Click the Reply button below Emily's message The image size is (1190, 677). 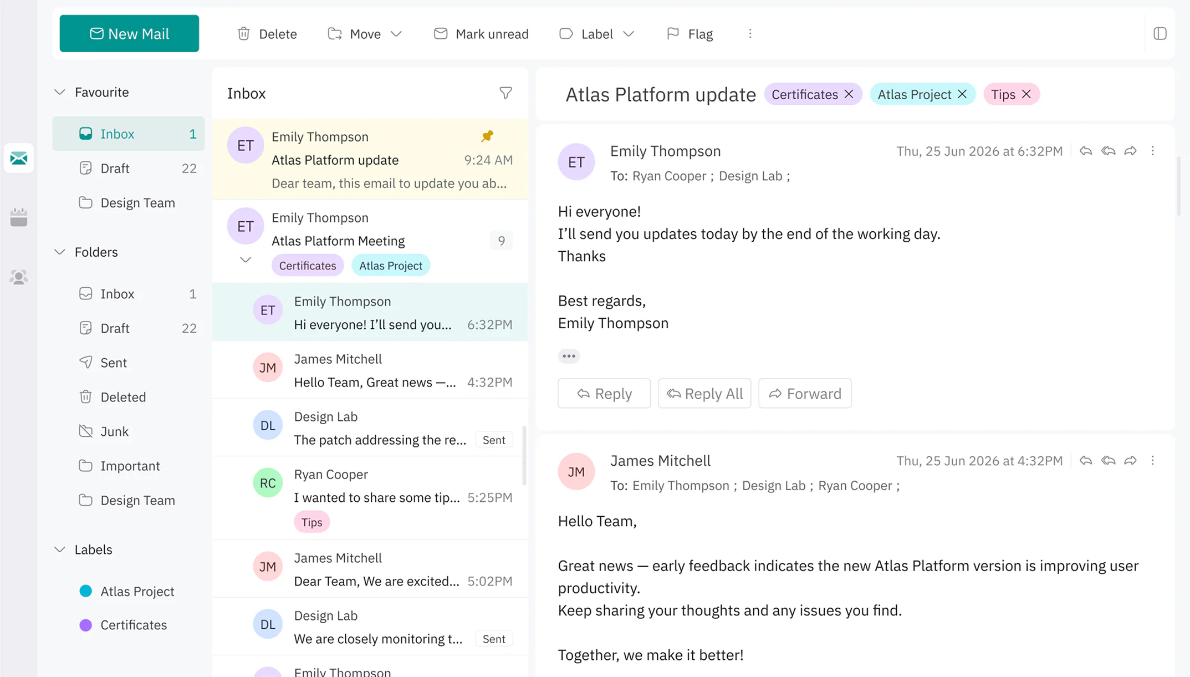(x=604, y=393)
